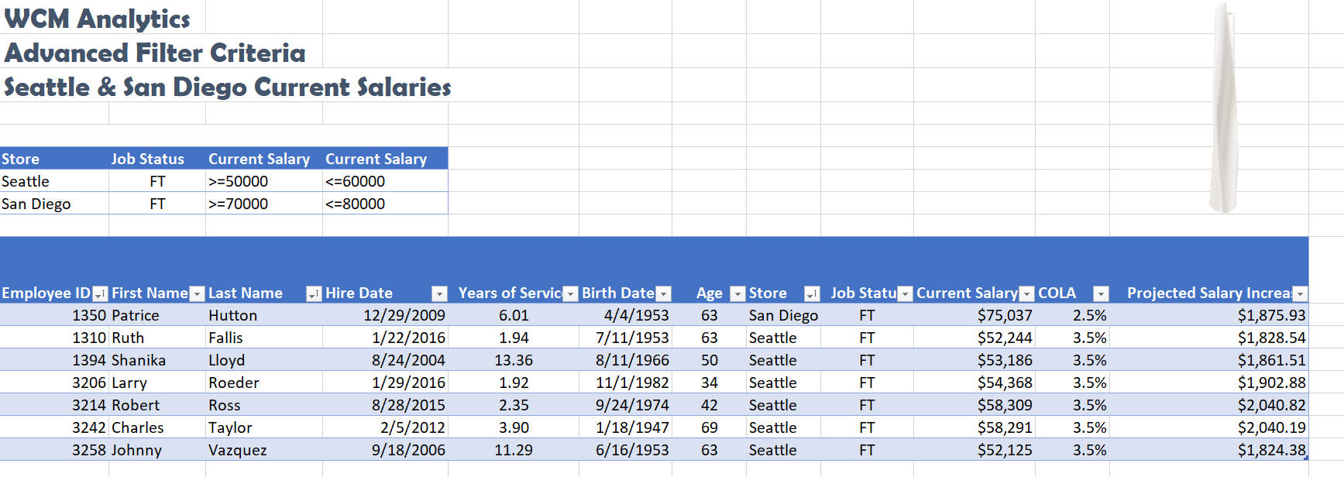Select salary cell '$58,309'
This screenshot has height=477, width=1344.
point(974,405)
